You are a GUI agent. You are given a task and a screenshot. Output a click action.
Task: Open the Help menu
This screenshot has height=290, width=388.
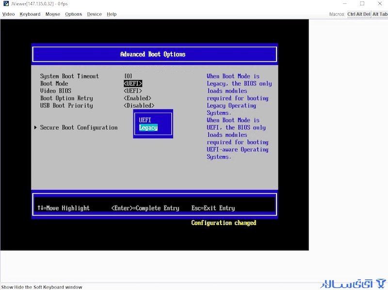(x=112, y=14)
